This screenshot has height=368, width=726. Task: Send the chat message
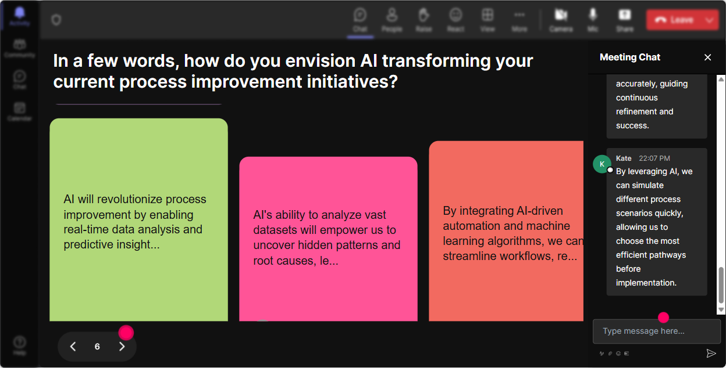click(x=711, y=353)
